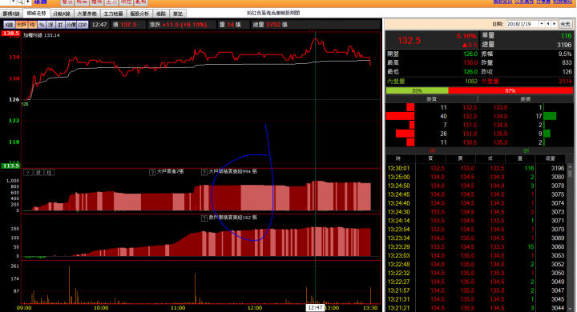Viewport: 577px width, 312px height.
Task: Click the 今天 today button
Action: (565, 24)
